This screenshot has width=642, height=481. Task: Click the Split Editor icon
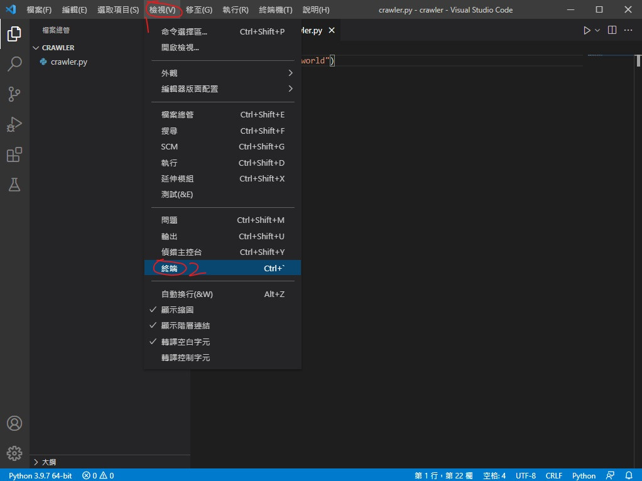612,30
